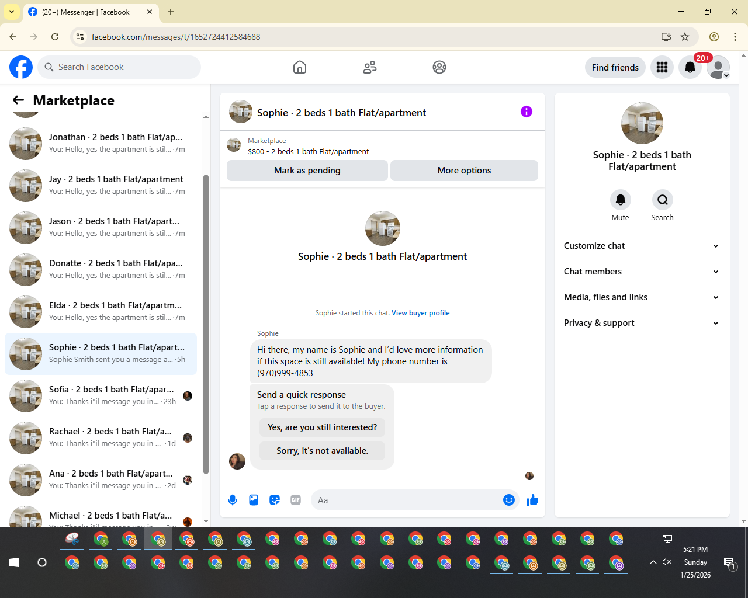Bookmark this page with the star icon
748x598 pixels.
[x=685, y=37]
